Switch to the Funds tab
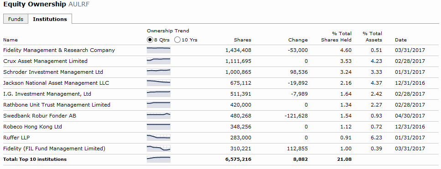This screenshot has height=169, width=441. click(16, 19)
